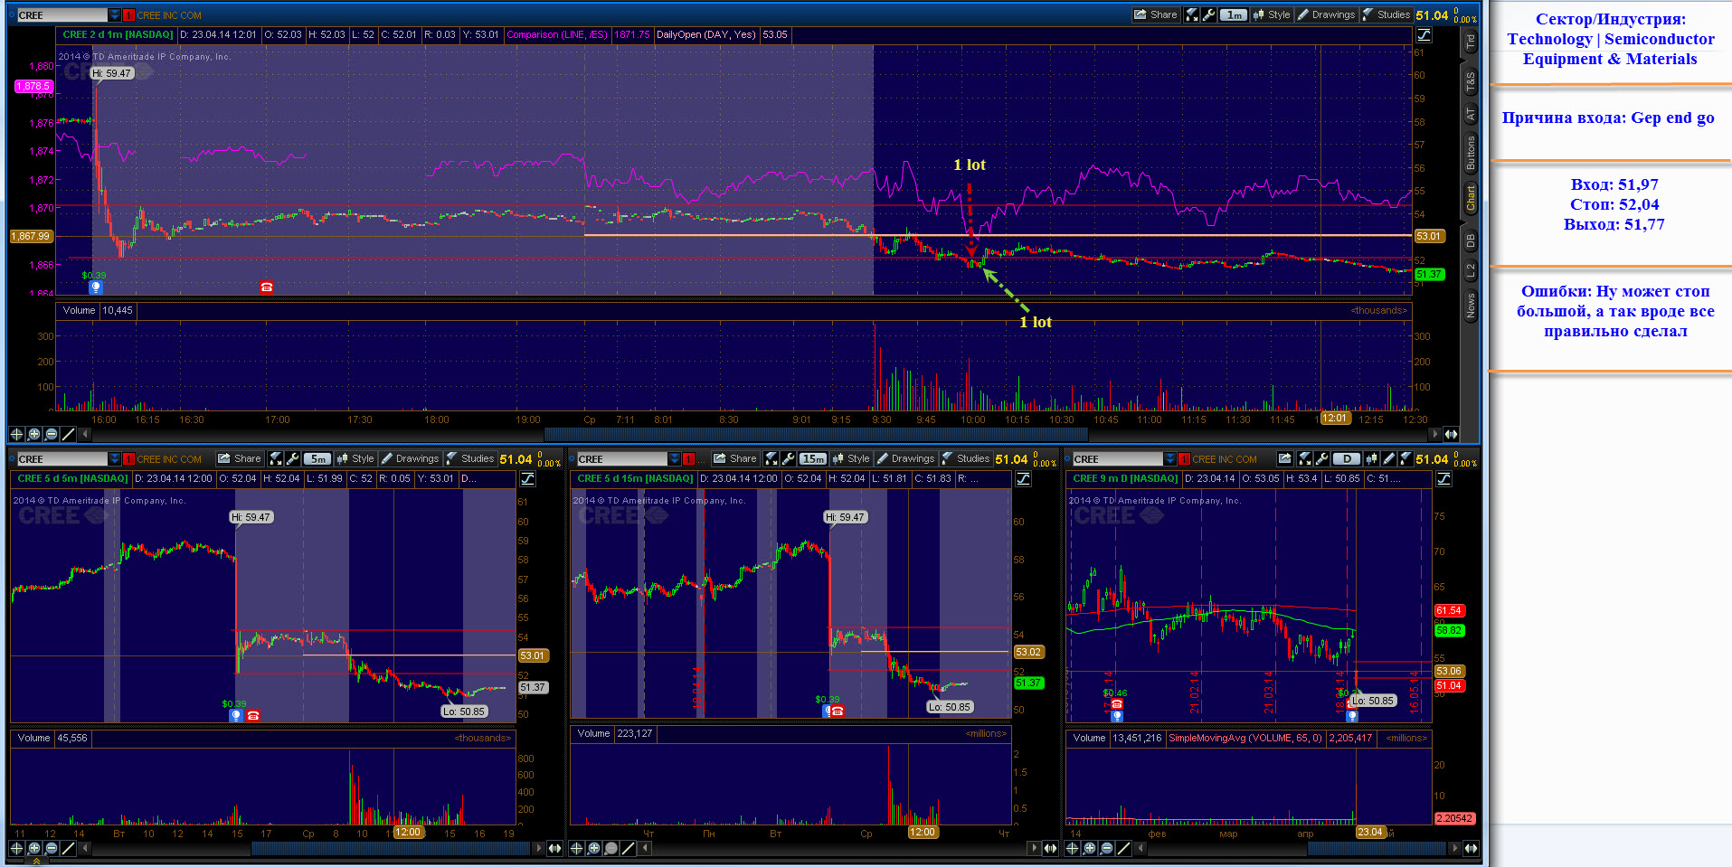Open wrench settings in 15m chart
The width and height of the screenshot is (1732, 867).
[789, 458]
